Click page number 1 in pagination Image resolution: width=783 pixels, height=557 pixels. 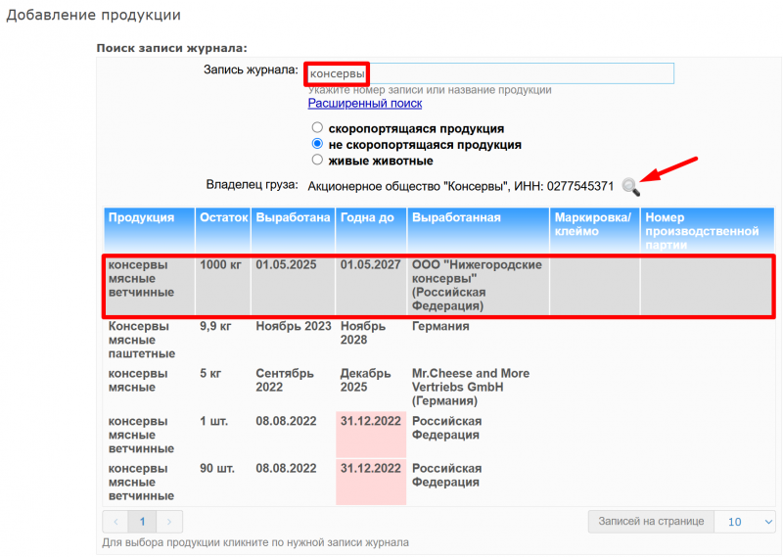click(x=142, y=522)
